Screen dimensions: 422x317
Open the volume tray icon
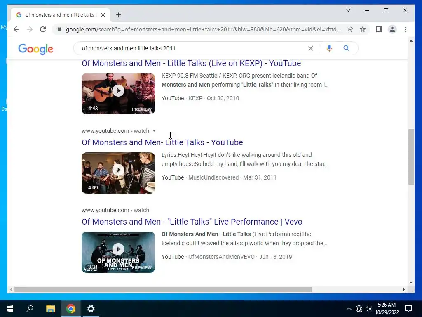(368, 309)
